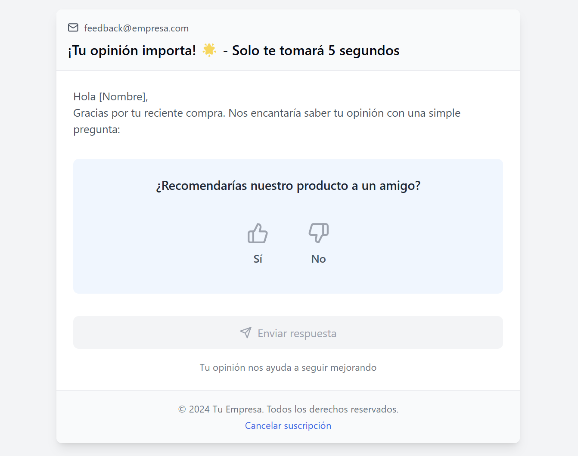The width and height of the screenshot is (578, 456).
Task: Click the "Gracias por tu reciente compra" paragraph
Action: tap(267, 113)
